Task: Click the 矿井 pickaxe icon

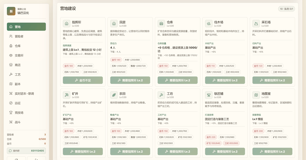Action: click(x=66, y=95)
